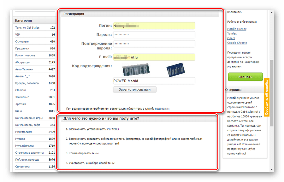Screen dimensions: 284x182
Task: Click the scrollbar down arrow
Action: coord(272,169)
